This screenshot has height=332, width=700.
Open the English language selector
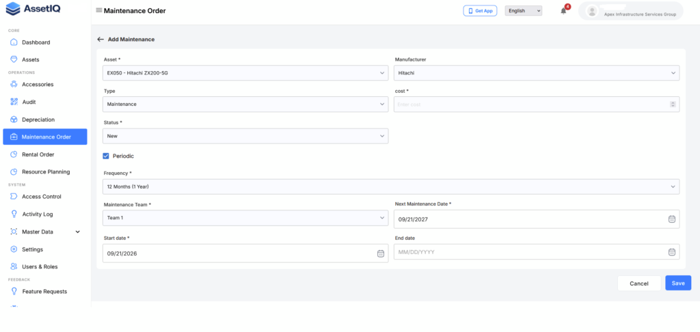click(x=523, y=11)
